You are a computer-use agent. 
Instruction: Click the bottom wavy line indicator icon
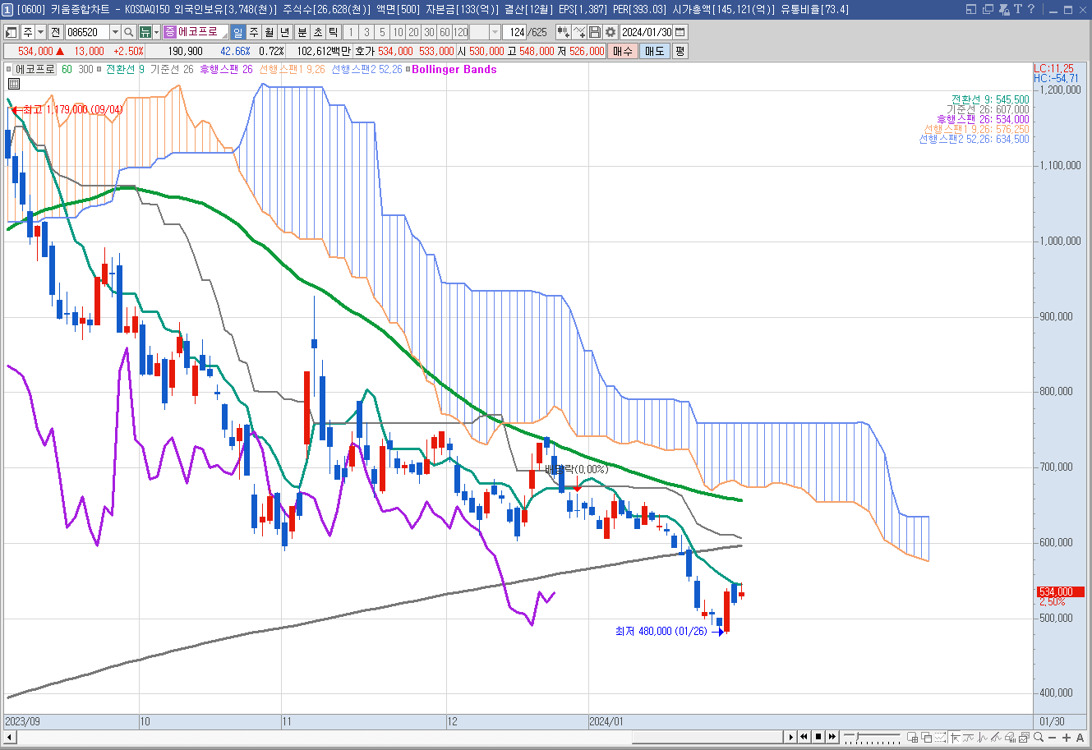[x=982, y=737]
